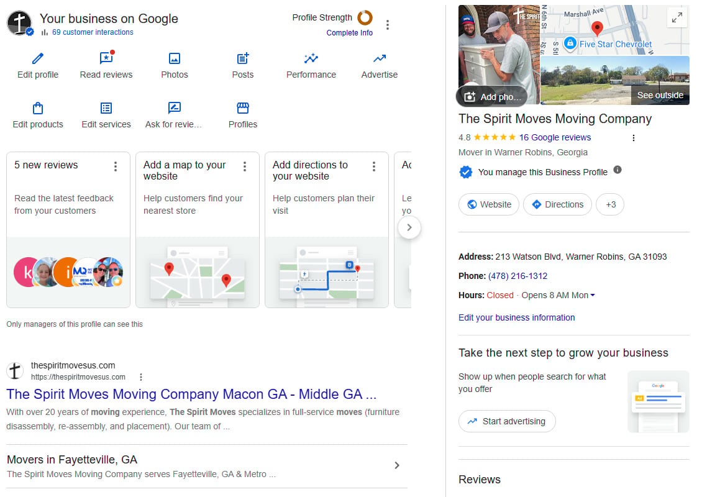Open 16 Google reviews link
The height and width of the screenshot is (497, 702).
coord(555,137)
